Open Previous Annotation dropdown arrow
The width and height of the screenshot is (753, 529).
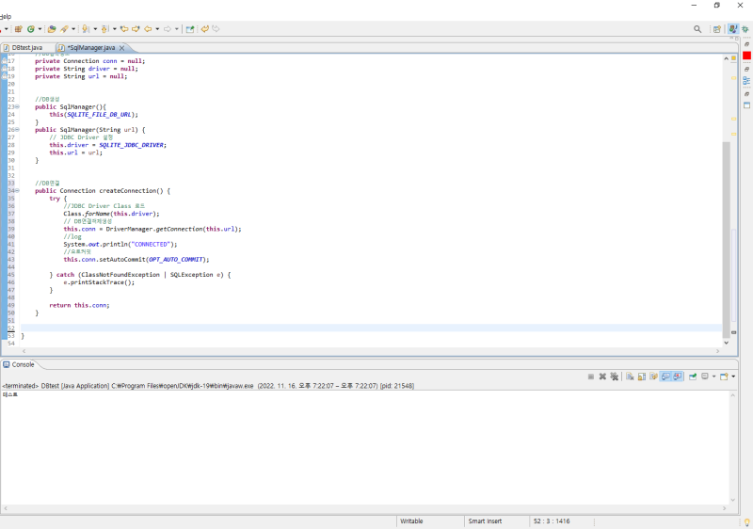click(114, 29)
